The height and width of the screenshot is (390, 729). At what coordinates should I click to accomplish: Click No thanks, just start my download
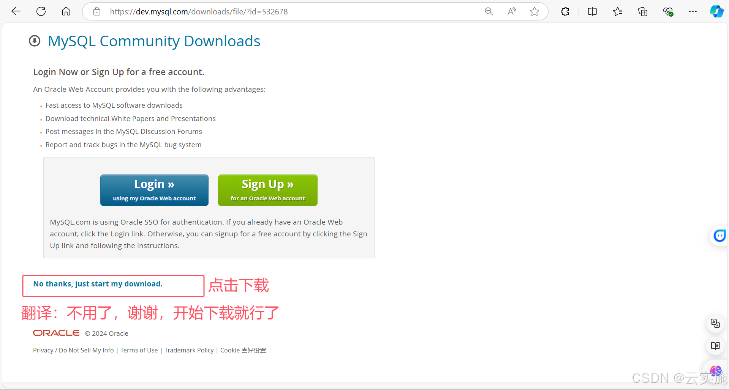pos(98,284)
